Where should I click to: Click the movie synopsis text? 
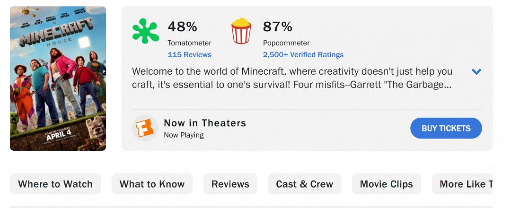pyautogui.click(x=292, y=78)
